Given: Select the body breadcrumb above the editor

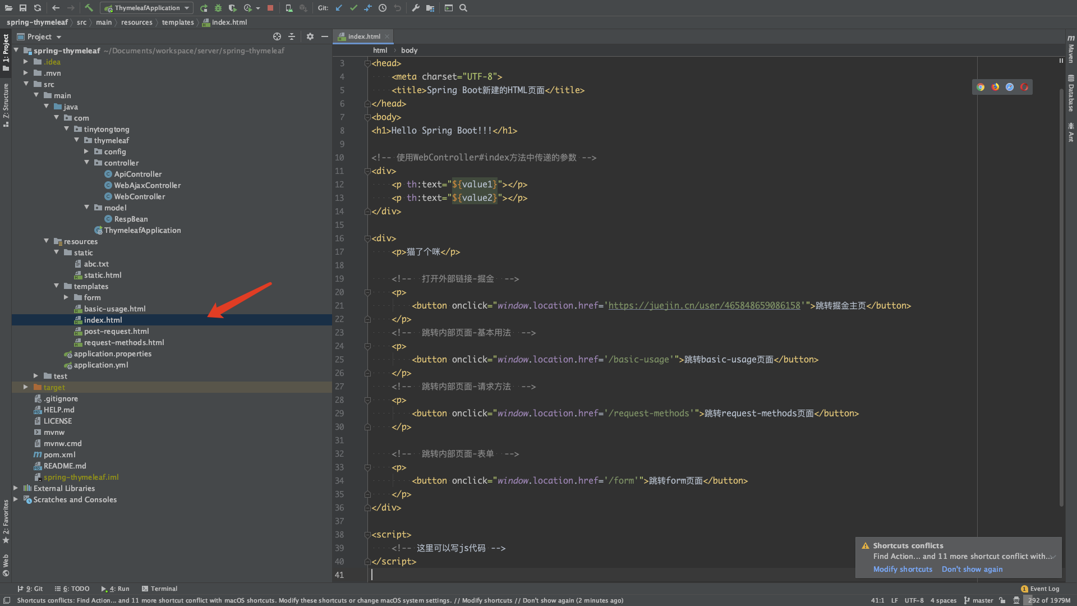Looking at the screenshot, I should click(x=409, y=50).
